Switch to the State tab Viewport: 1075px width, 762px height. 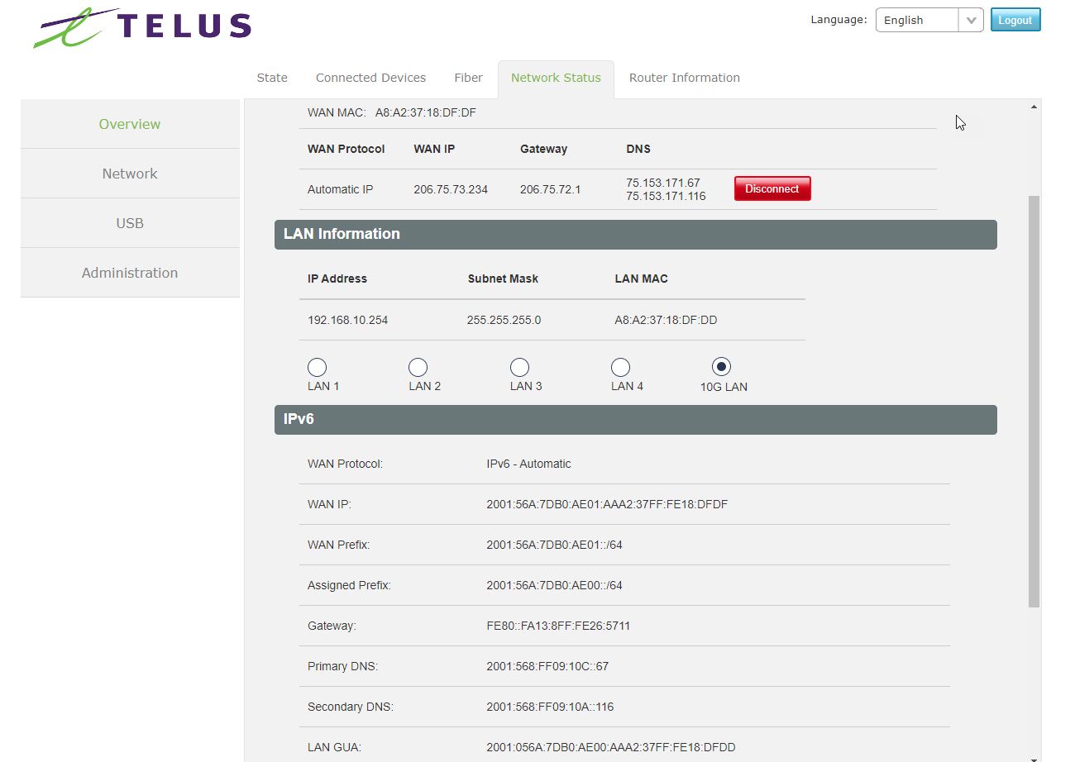point(272,78)
